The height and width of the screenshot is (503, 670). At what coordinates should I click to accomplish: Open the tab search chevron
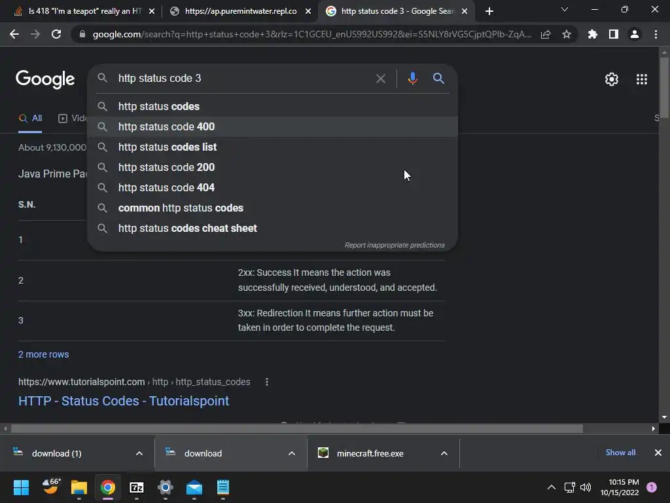565,9
